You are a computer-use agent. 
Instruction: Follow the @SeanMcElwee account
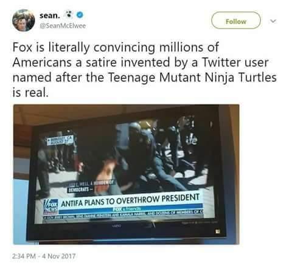click(236, 20)
